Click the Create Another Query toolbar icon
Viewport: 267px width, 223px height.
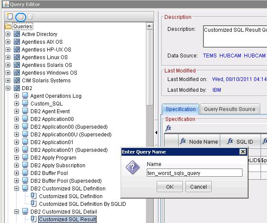point(21,17)
